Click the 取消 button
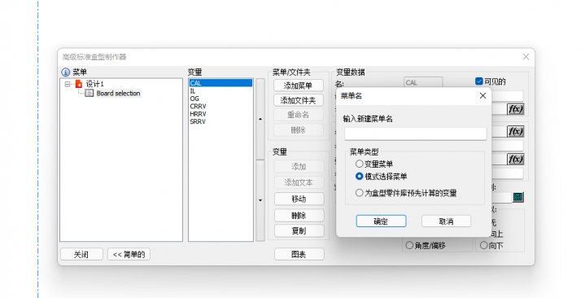This screenshot has width=585, height=298. [x=446, y=221]
